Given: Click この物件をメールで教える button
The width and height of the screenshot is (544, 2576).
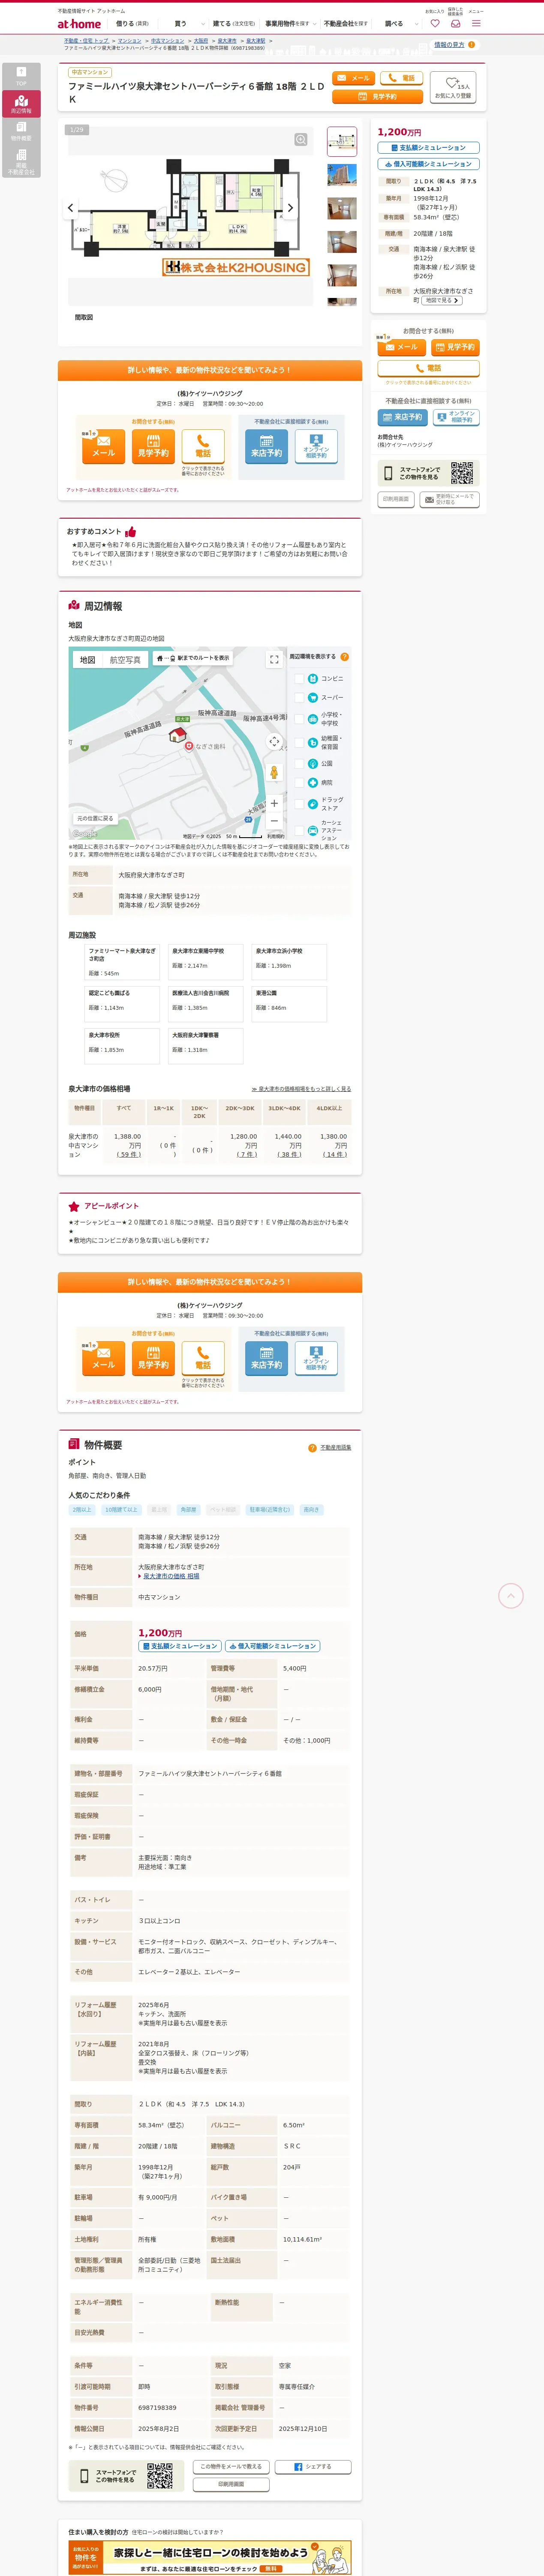Looking at the screenshot, I should (231, 2466).
